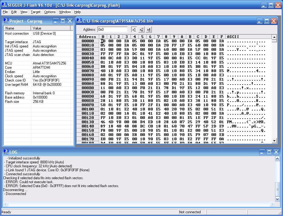Maximize the Project - Carprog panel
This screenshot has width=283, height=216.
click(x=63, y=21)
